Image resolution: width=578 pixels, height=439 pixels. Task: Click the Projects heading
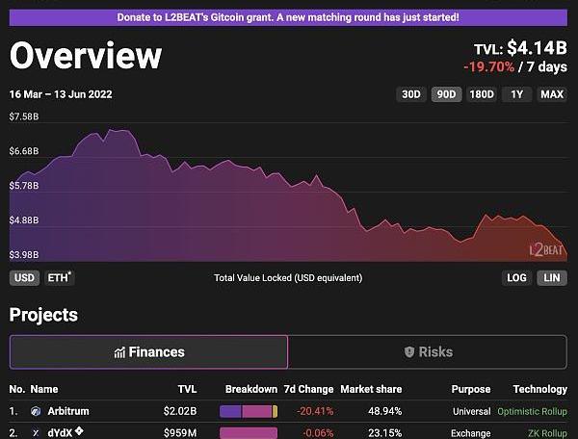pos(43,315)
